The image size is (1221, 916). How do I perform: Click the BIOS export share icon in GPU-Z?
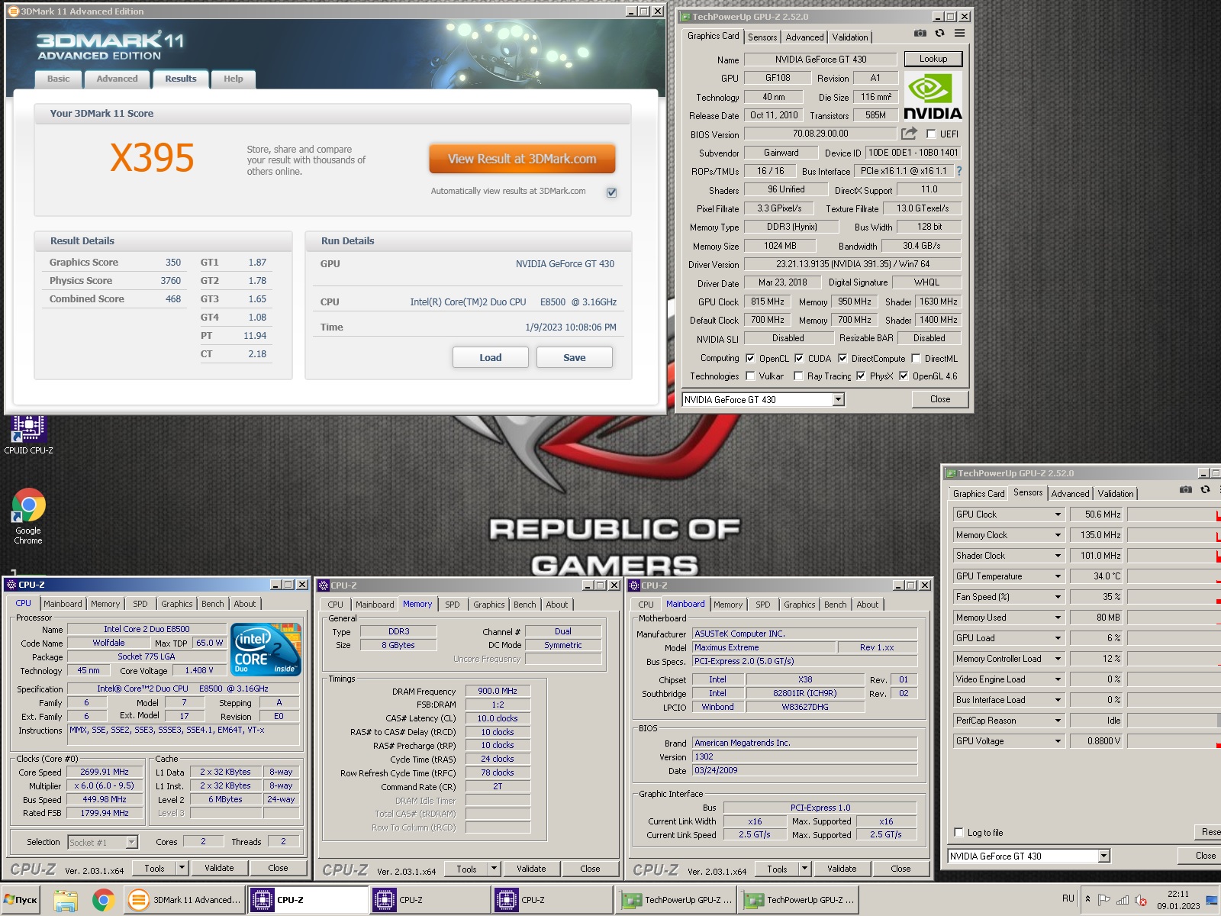[x=909, y=134]
